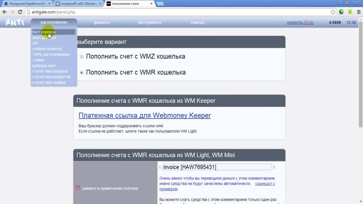Open the Chrome menu icon
Image resolution: width=363 pixels, height=204 pixels.
pos(358,12)
